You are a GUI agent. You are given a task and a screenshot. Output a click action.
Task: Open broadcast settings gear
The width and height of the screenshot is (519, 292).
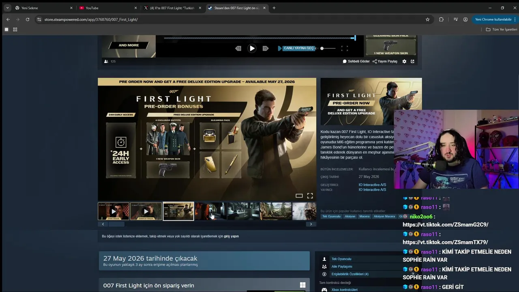click(x=404, y=61)
